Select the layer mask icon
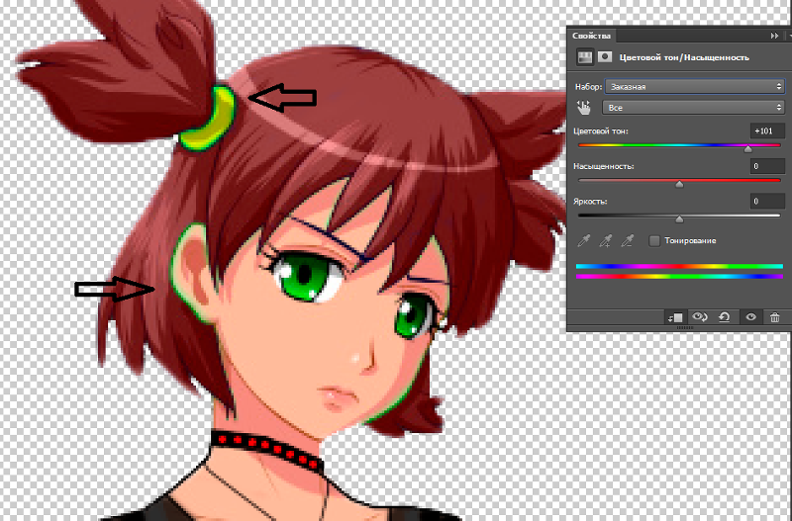Viewport: 792px width, 521px height. click(x=605, y=57)
